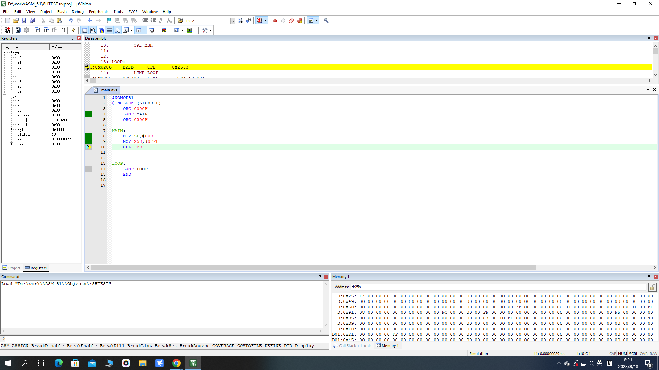
Task: Open the Watch windows dropdown arrow
Action: tap(131, 30)
